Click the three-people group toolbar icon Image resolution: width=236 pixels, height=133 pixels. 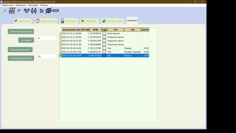coord(12,11)
